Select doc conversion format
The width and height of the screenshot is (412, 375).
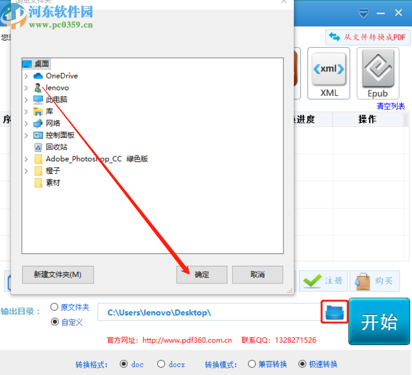(x=123, y=364)
